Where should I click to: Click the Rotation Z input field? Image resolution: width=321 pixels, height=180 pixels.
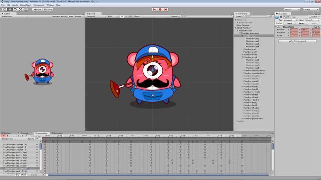click(316, 33)
